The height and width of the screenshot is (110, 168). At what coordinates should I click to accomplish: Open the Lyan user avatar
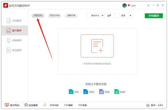[124, 5]
